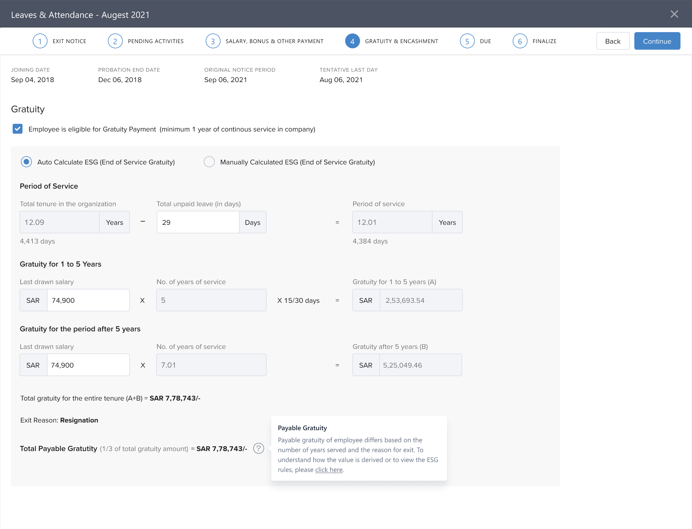692x529 pixels.
Task: Edit Last drawn salary for after 5 years
Action: 88,365
